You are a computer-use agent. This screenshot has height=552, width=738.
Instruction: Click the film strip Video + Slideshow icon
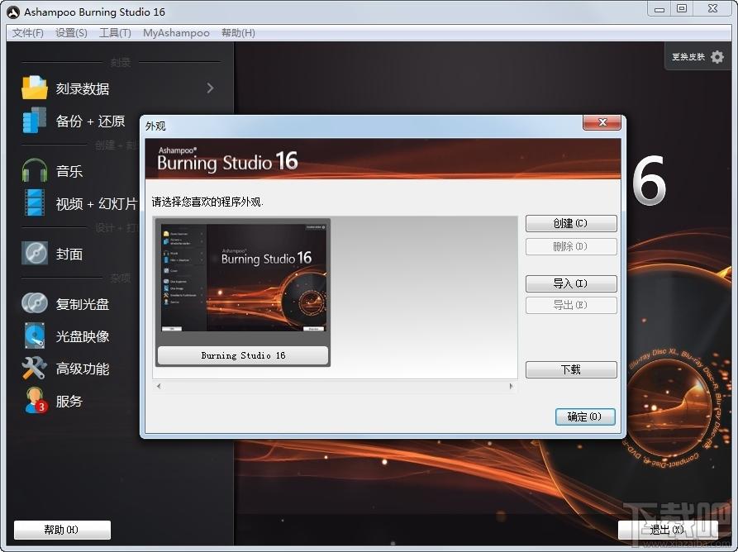pos(35,202)
